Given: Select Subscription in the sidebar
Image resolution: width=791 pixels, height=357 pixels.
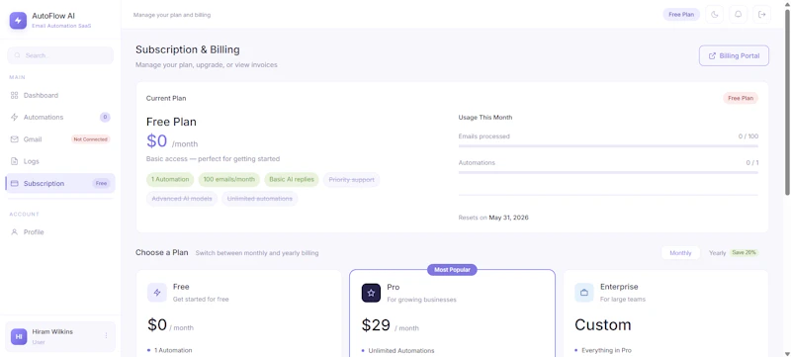Looking at the screenshot, I should click(60, 184).
